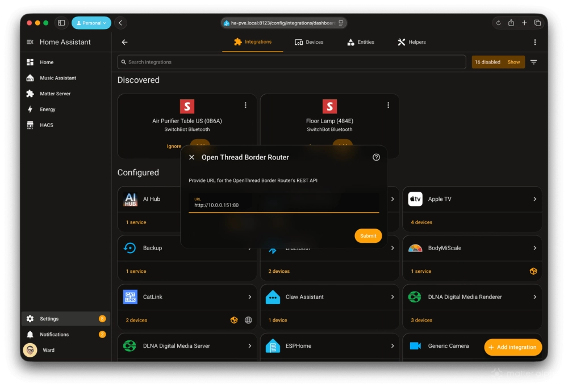Click the custom integration cube on CatLink
Viewport: 568px width, 388px height.
[x=234, y=320]
